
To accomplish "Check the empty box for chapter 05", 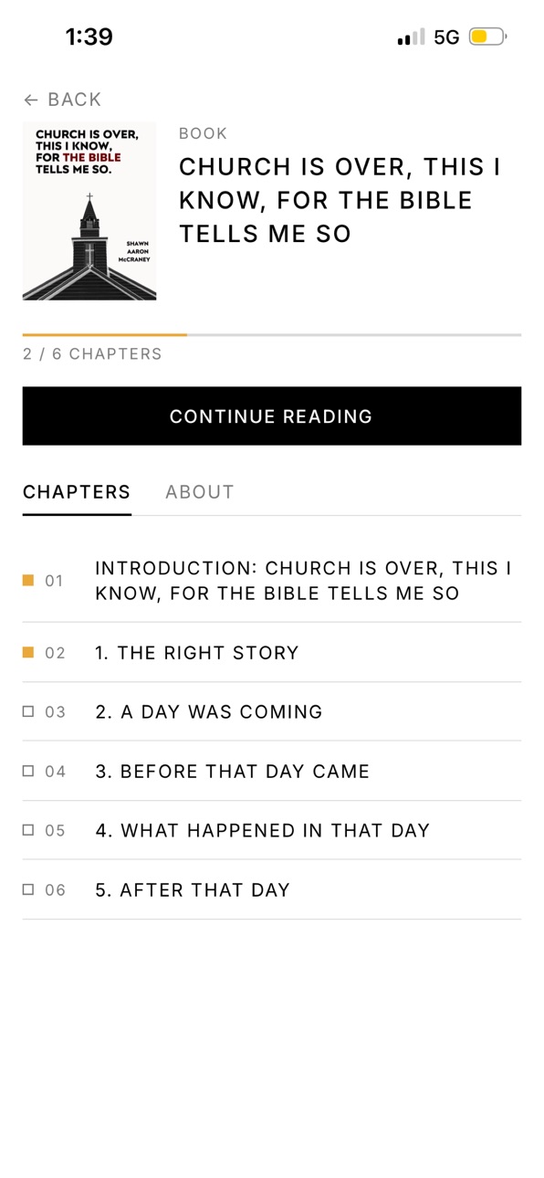I will pos(28,830).
